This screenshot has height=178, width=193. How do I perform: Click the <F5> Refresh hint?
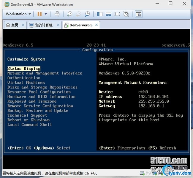pos(162,148)
